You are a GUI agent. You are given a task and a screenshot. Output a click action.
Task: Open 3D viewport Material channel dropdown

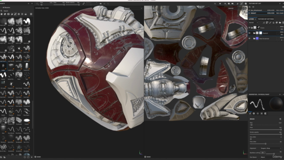coord(133,8)
